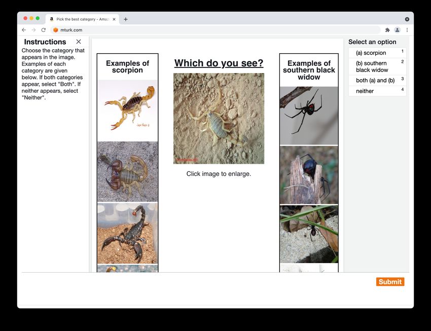Enlarge the center question image

(x=219, y=119)
